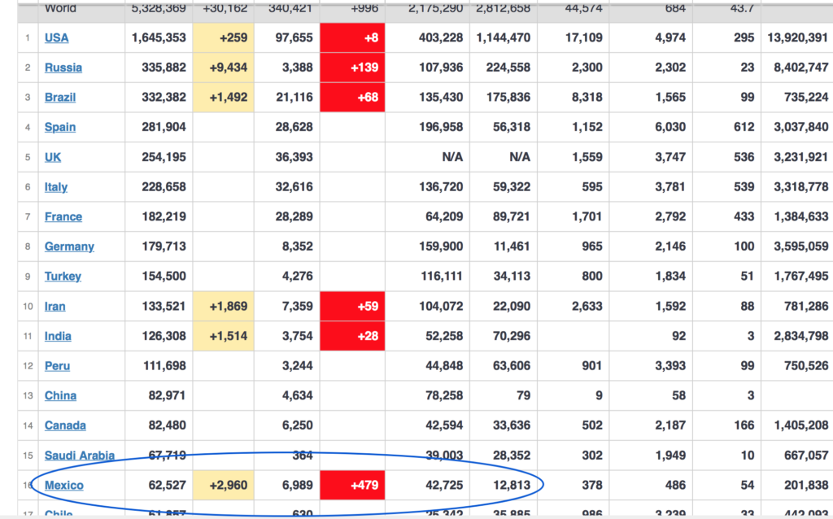Follow the Brazil link
Image resolution: width=833 pixels, height=519 pixels.
coord(60,98)
